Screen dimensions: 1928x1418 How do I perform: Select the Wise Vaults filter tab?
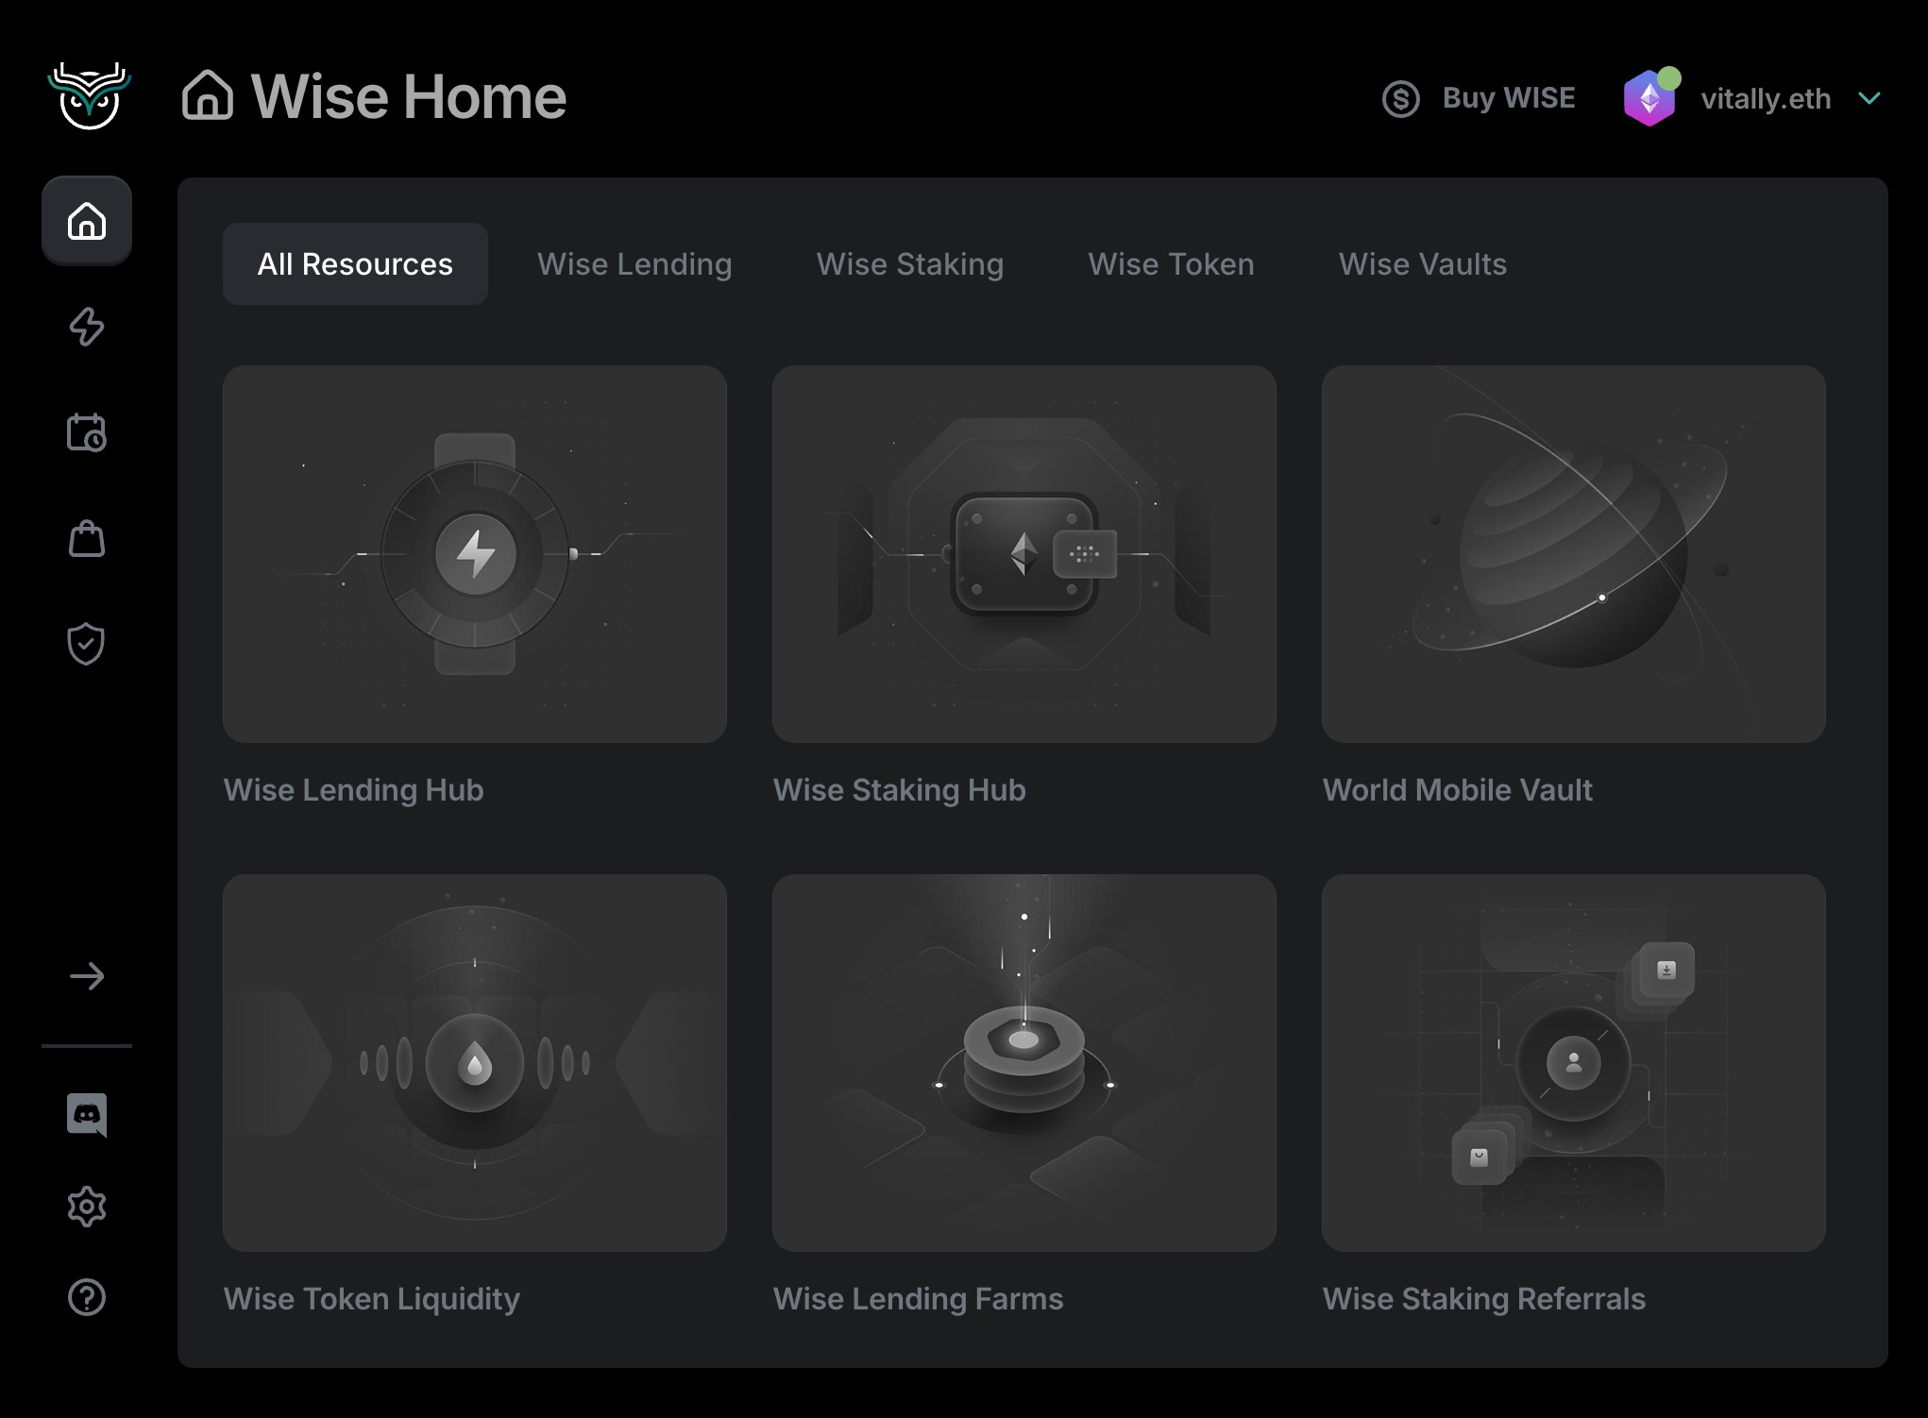(1422, 264)
